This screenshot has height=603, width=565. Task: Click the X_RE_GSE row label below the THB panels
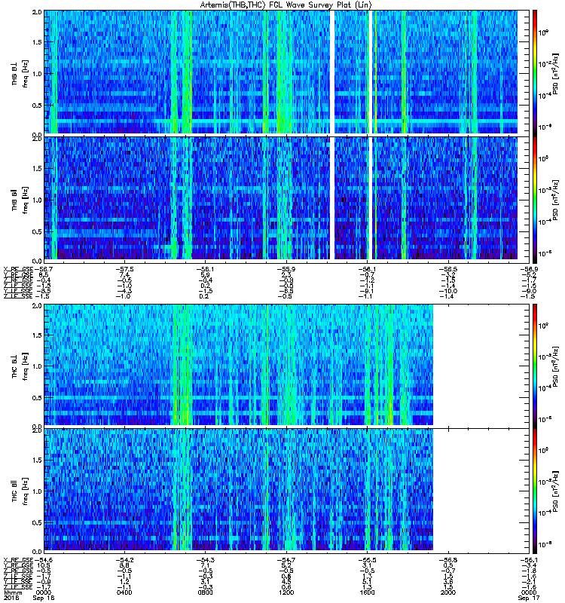point(18,269)
